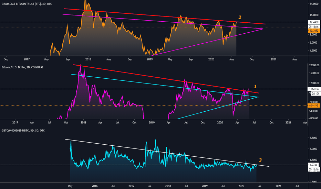Click the 4.5000 price scale value

point(314,51)
